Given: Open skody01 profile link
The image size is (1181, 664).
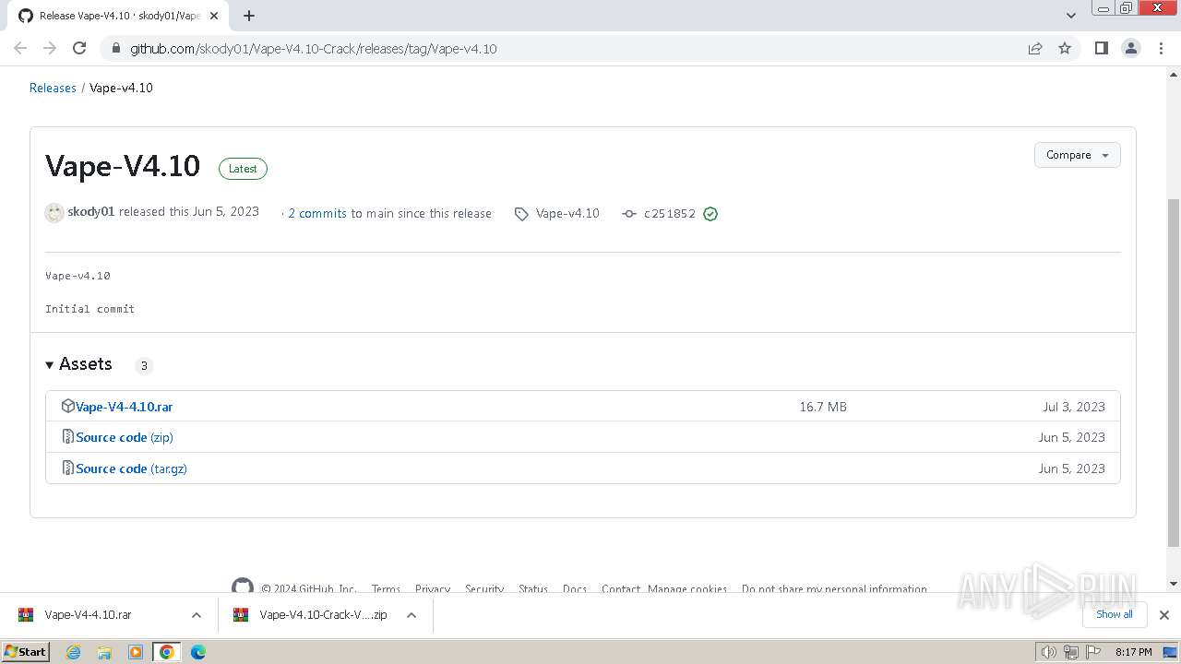Looking at the screenshot, I should 90,211.
